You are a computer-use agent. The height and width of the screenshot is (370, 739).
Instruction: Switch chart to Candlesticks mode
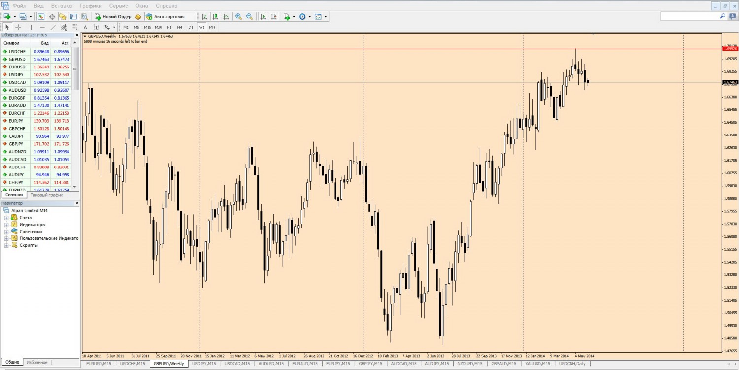pos(215,16)
